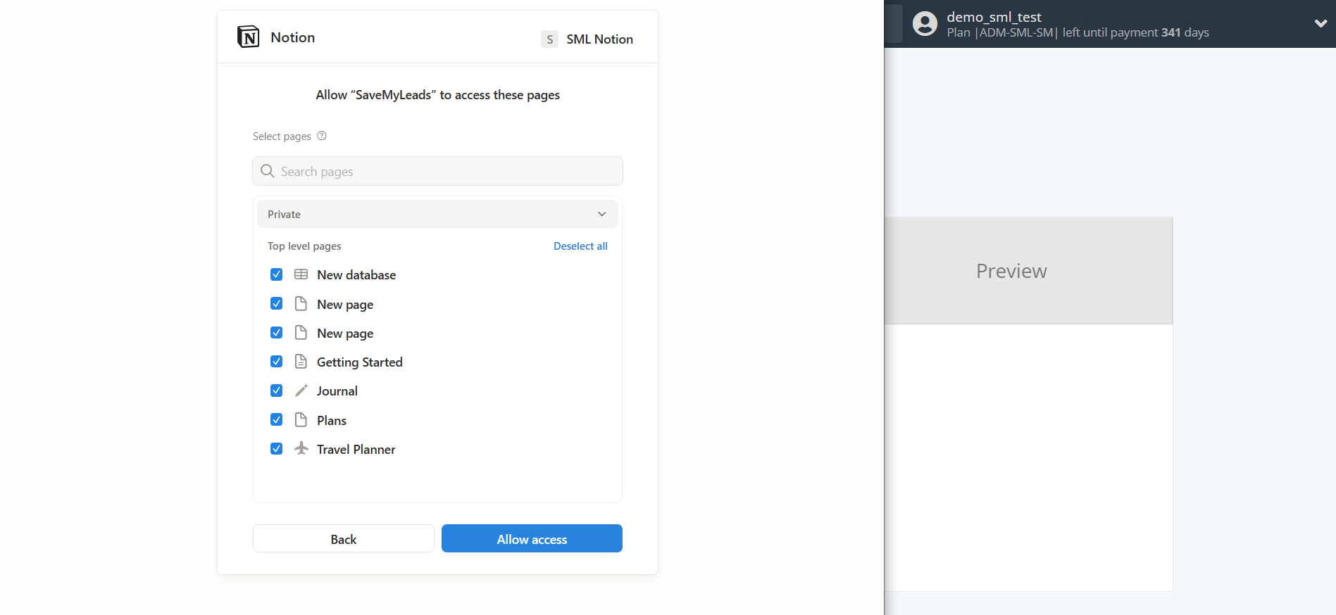The image size is (1336, 615).
Task: Click the document icon beside Getting Started
Action: 301,362
